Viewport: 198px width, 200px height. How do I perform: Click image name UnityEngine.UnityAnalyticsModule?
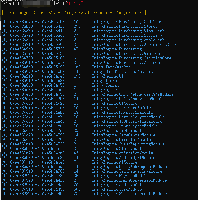pos(128,99)
